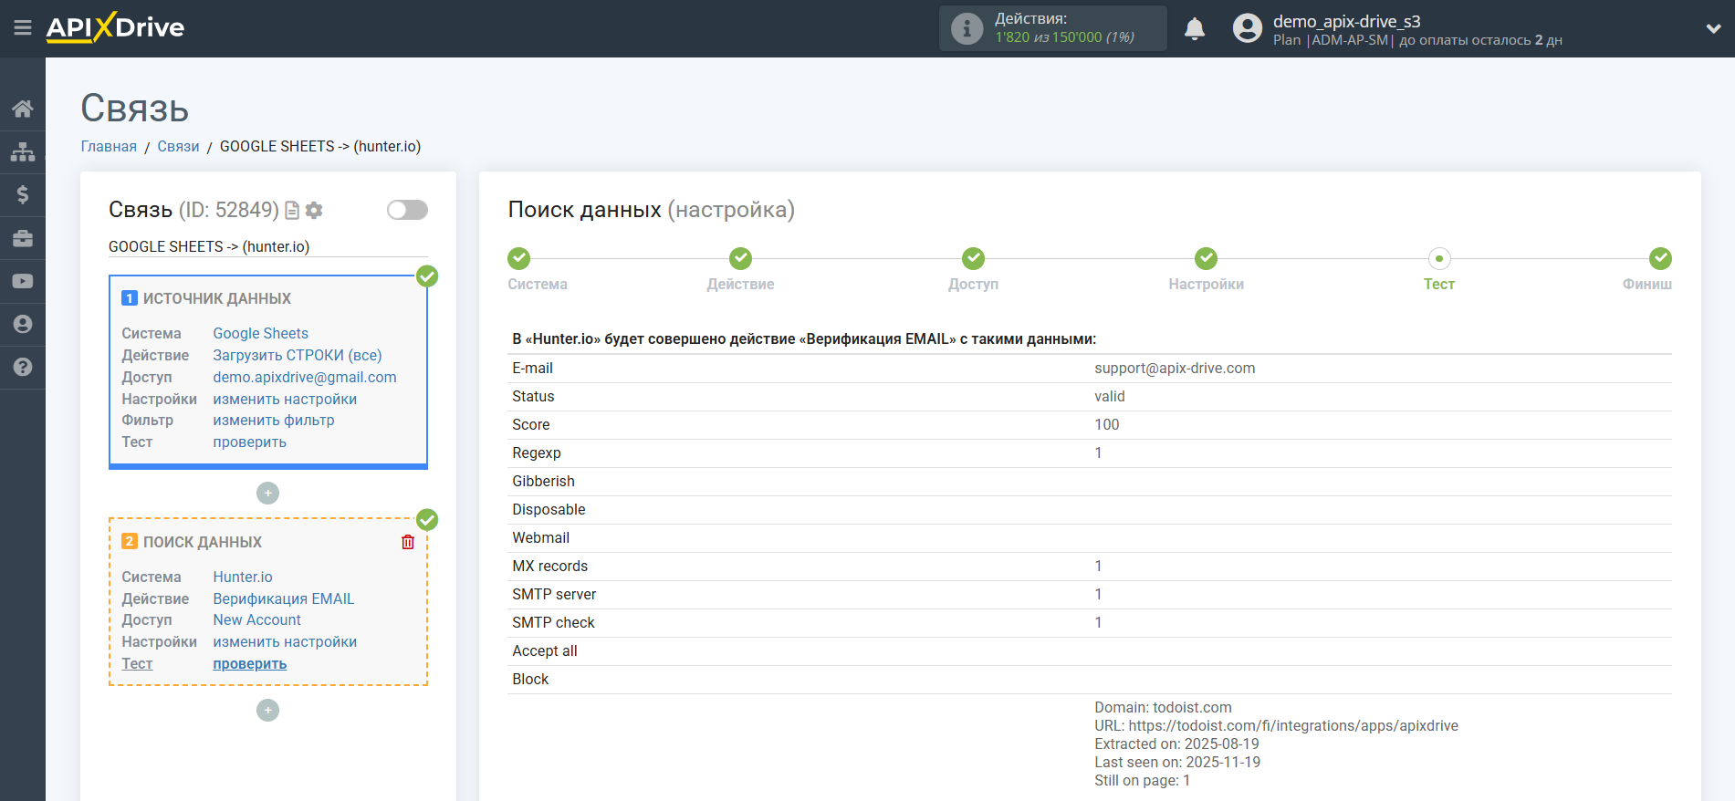This screenshot has width=1735, height=801.
Task: Open the help question-mark sidebar icon
Action: click(x=23, y=367)
